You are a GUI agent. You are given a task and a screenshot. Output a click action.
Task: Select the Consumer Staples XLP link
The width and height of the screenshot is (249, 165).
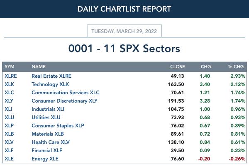(x=58, y=126)
